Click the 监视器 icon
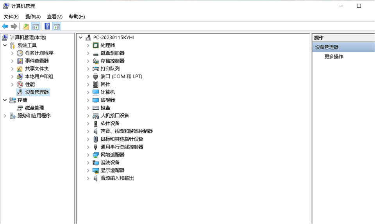 pos(96,100)
